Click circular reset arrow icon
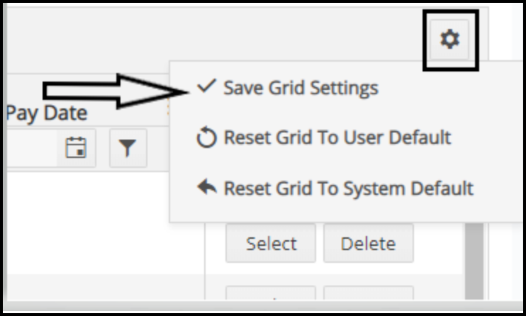 [x=206, y=137]
